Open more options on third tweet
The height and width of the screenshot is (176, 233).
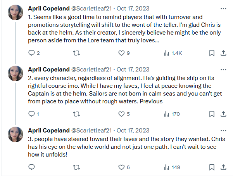pyautogui.click(x=223, y=130)
